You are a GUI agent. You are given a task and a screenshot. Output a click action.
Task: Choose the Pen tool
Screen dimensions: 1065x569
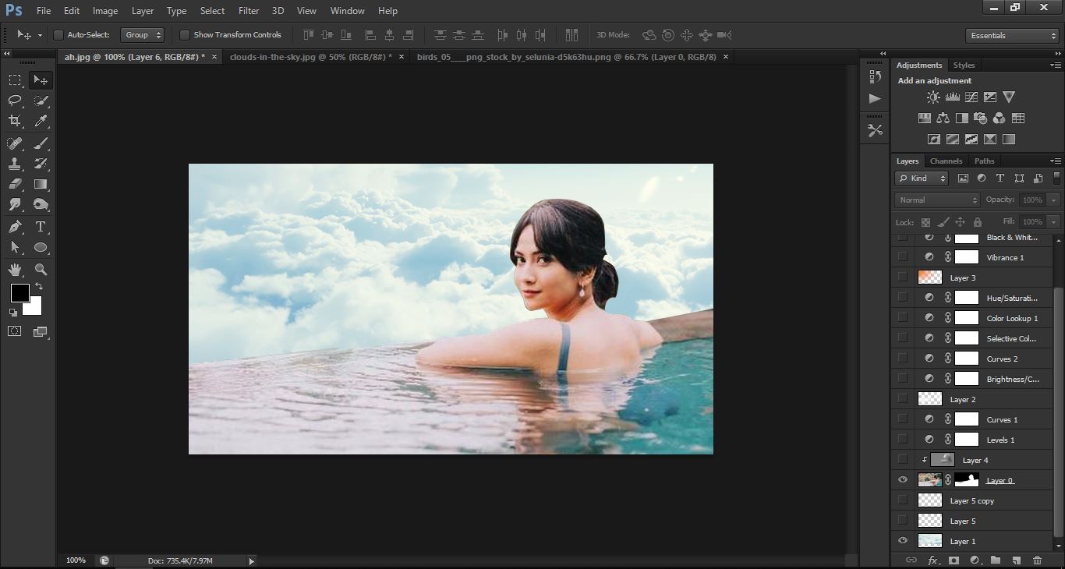(x=15, y=227)
